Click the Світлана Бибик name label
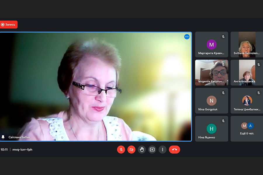The height and width of the screenshot is (175, 263). point(19,137)
